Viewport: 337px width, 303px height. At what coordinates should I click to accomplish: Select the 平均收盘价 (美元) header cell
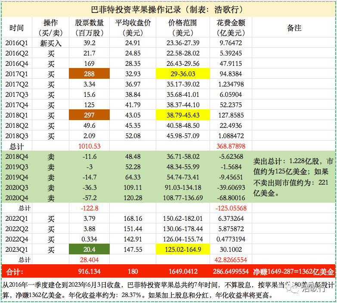[133, 27]
